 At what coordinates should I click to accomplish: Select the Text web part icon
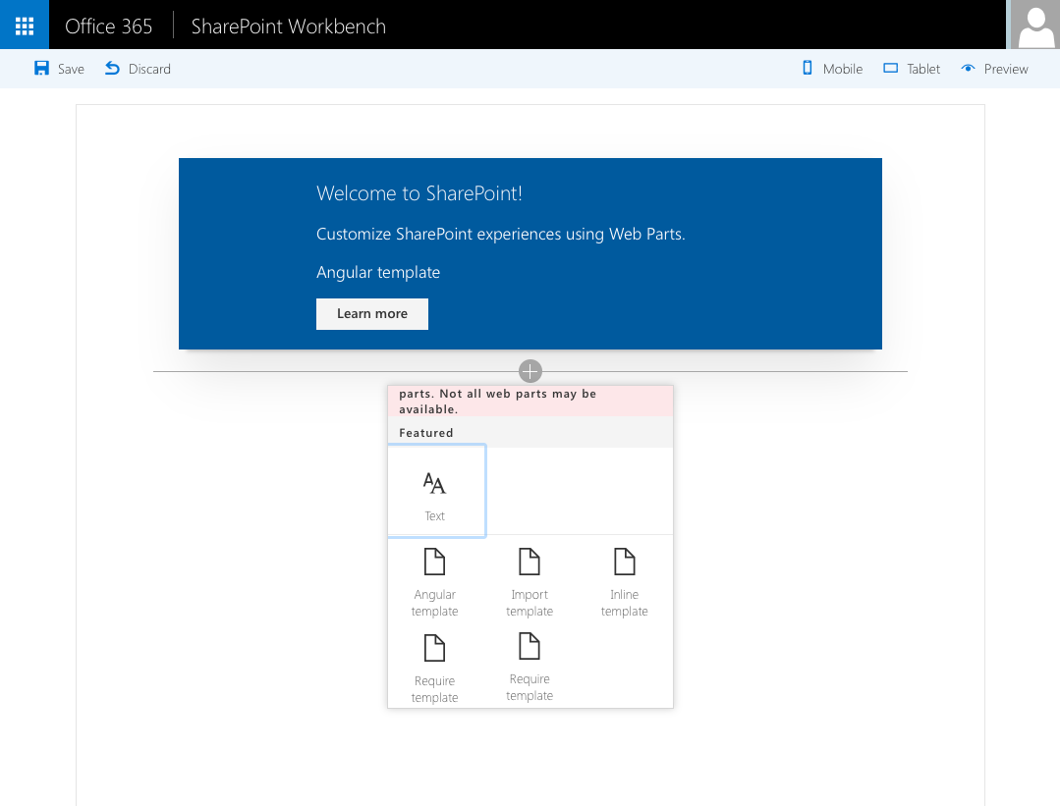coord(434,483)
